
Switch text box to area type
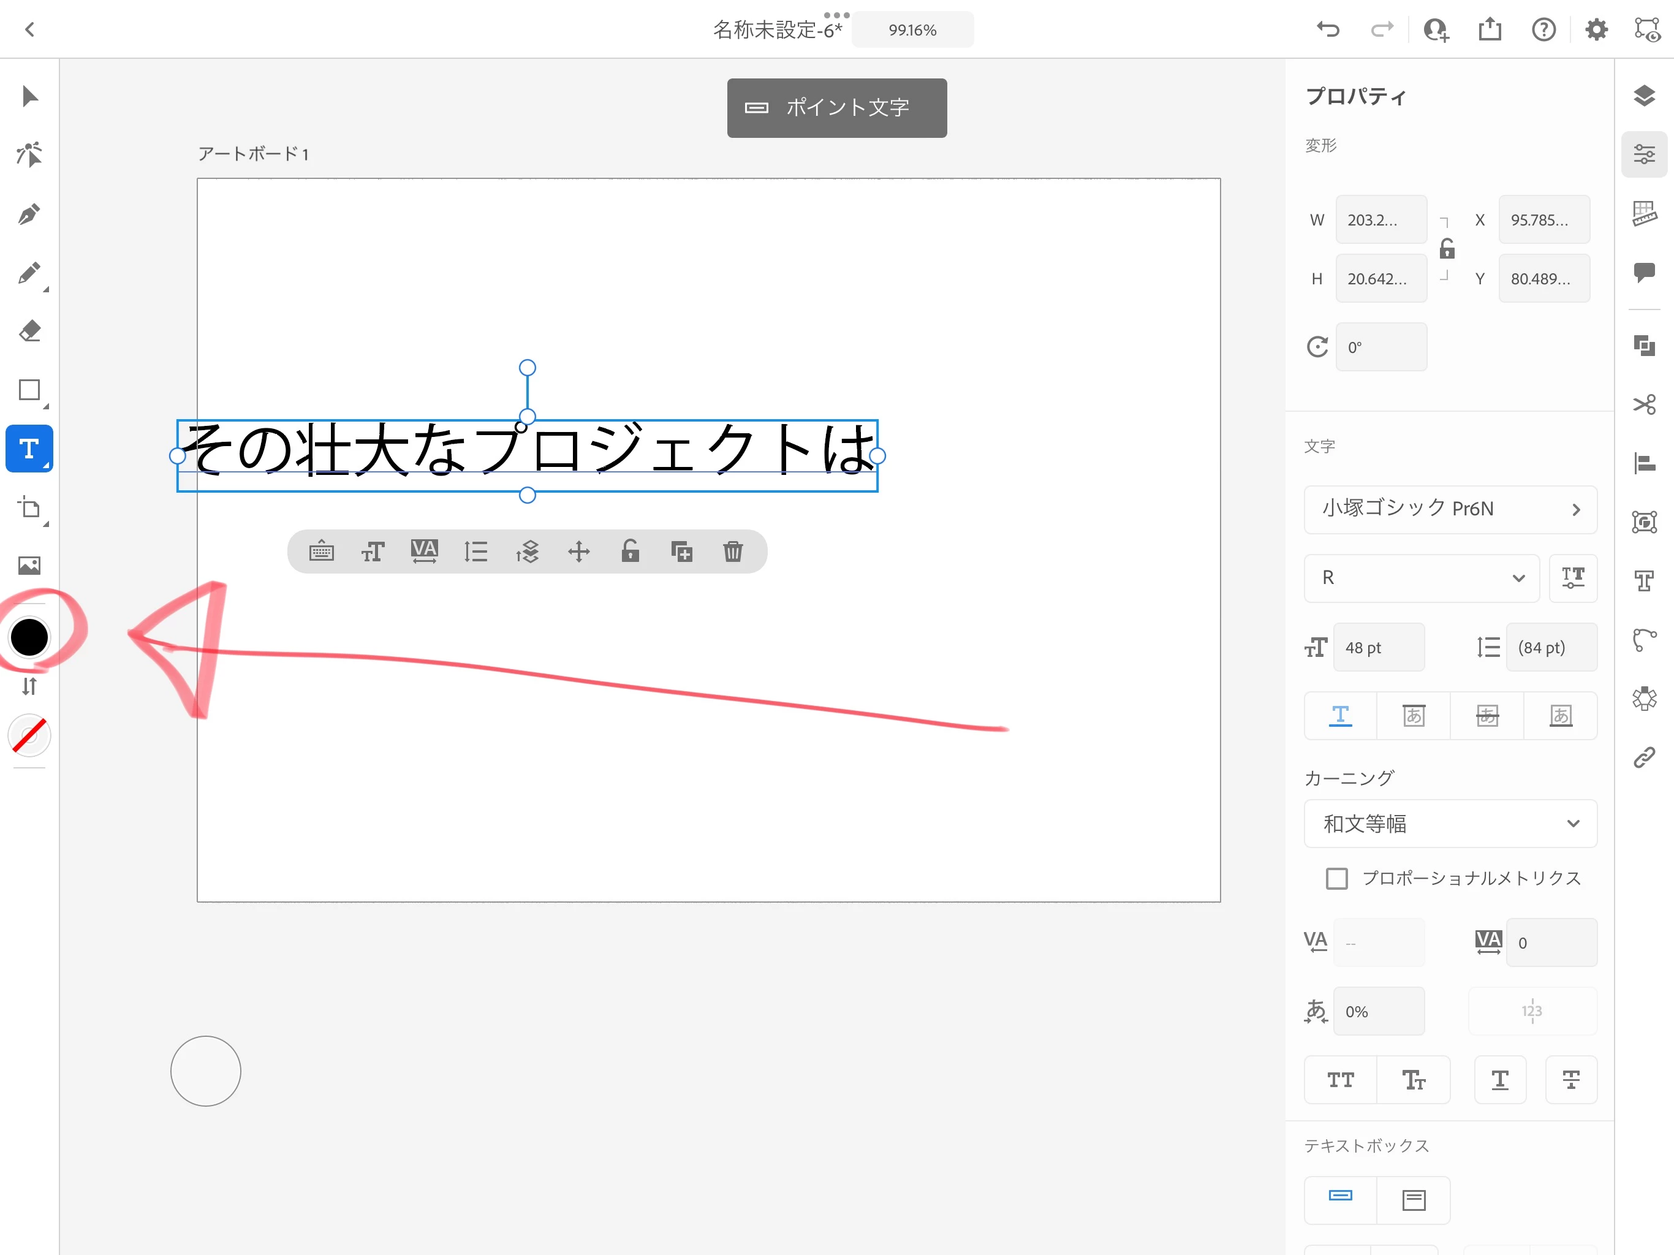coord(1413,1200)
